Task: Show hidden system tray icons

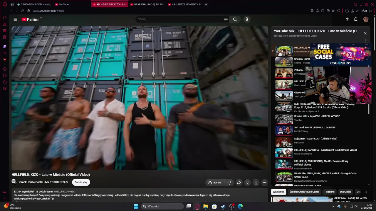Action: tap(333, 206)
